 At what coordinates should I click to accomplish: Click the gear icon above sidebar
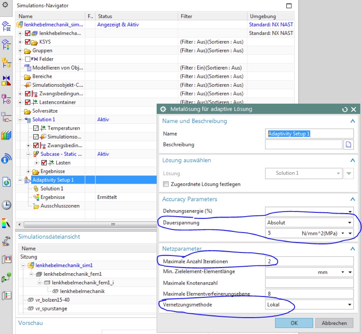point(5,5)
